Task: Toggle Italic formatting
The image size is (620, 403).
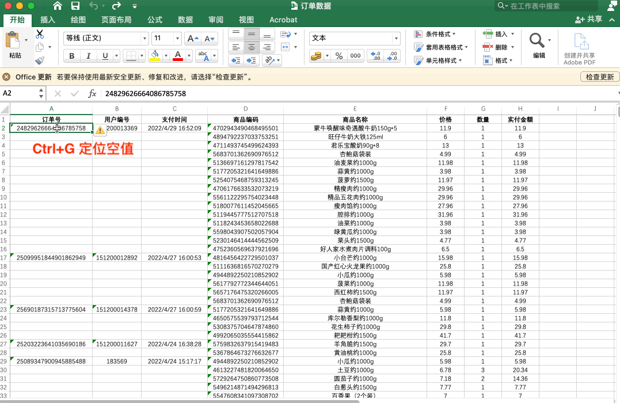Action: point(88,56)
